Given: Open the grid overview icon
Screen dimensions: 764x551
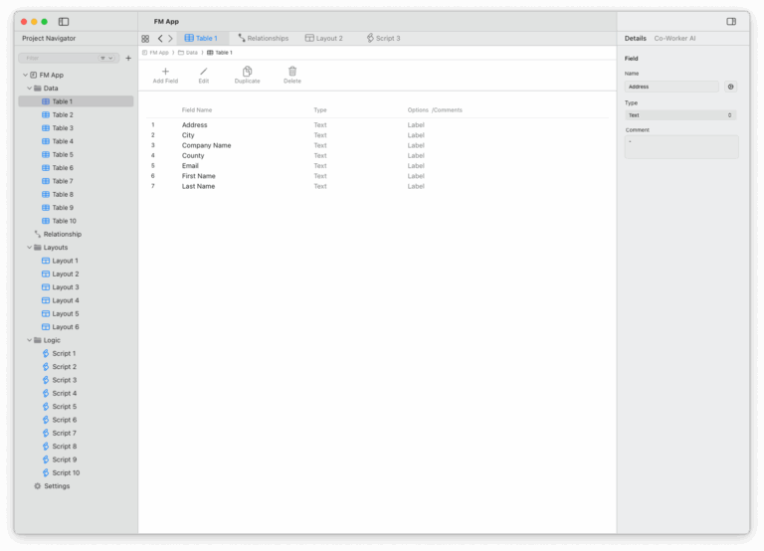Looking at the screenshot, I should click(145, 39).
